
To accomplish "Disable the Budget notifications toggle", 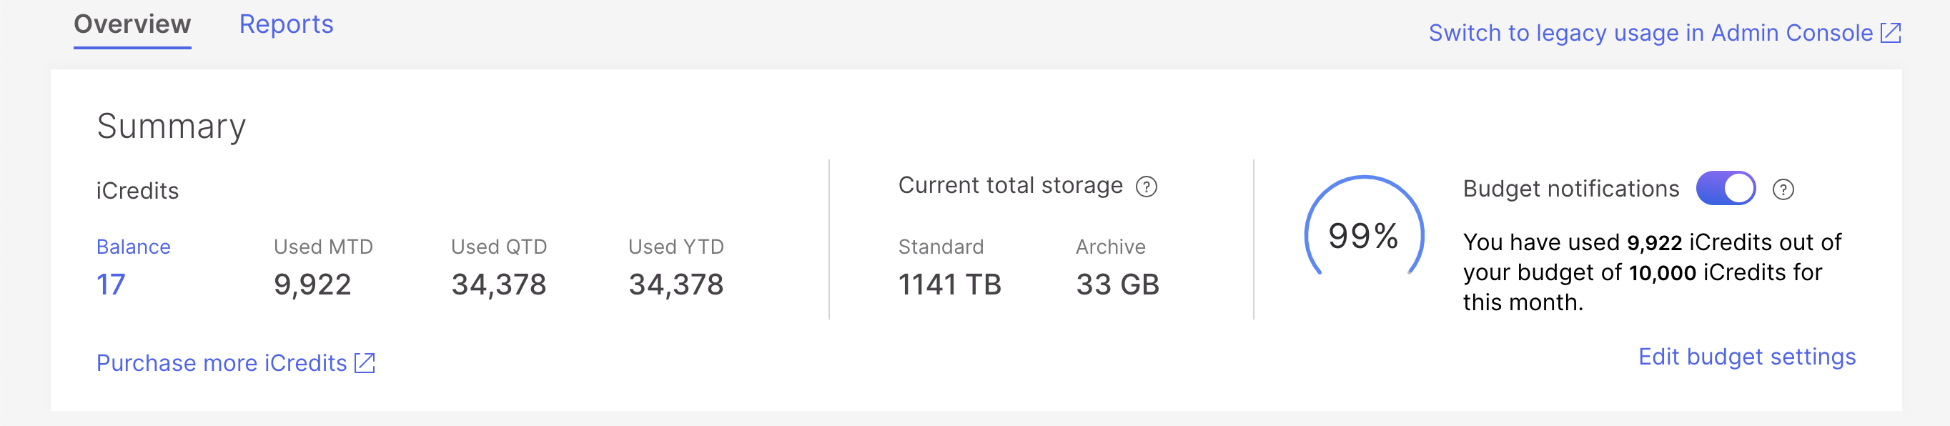I will pos(1725,189).
